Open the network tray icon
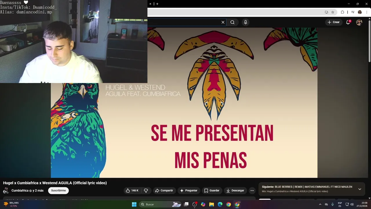This screenshot has width=371, height=209. click(x=347, y=204)
